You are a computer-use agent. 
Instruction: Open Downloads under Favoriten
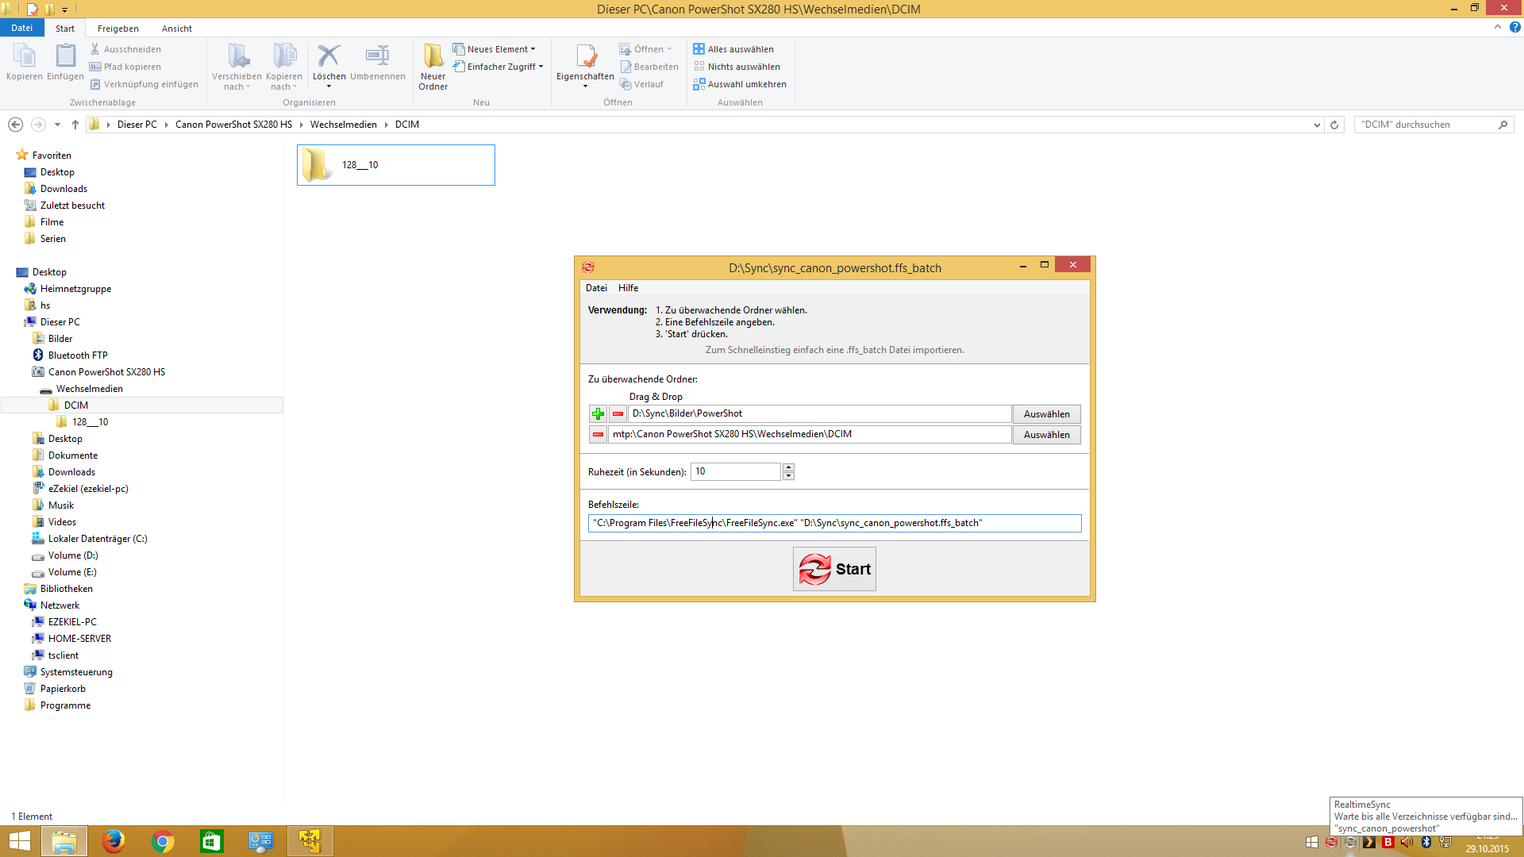pyautogui.click(x=63, y=189)
